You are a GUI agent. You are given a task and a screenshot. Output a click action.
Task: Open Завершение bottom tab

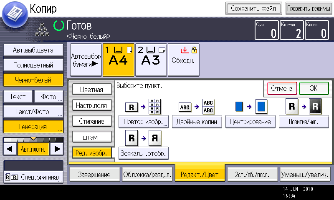click(95, 175)
